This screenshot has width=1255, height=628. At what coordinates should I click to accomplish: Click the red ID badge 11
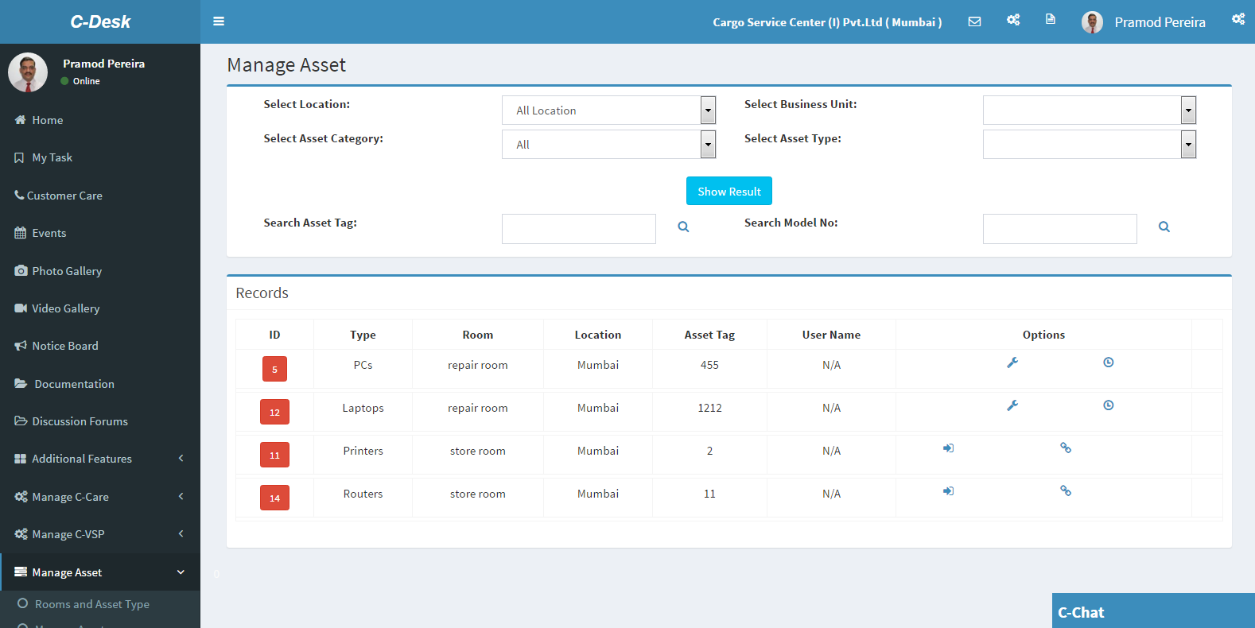click(274, 455)
